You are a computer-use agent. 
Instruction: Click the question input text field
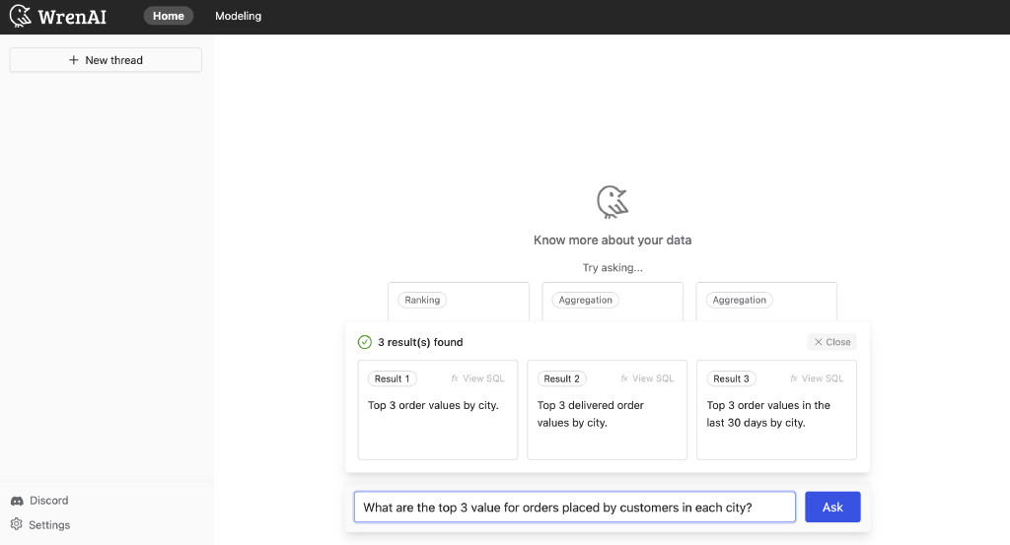point(574,508)
